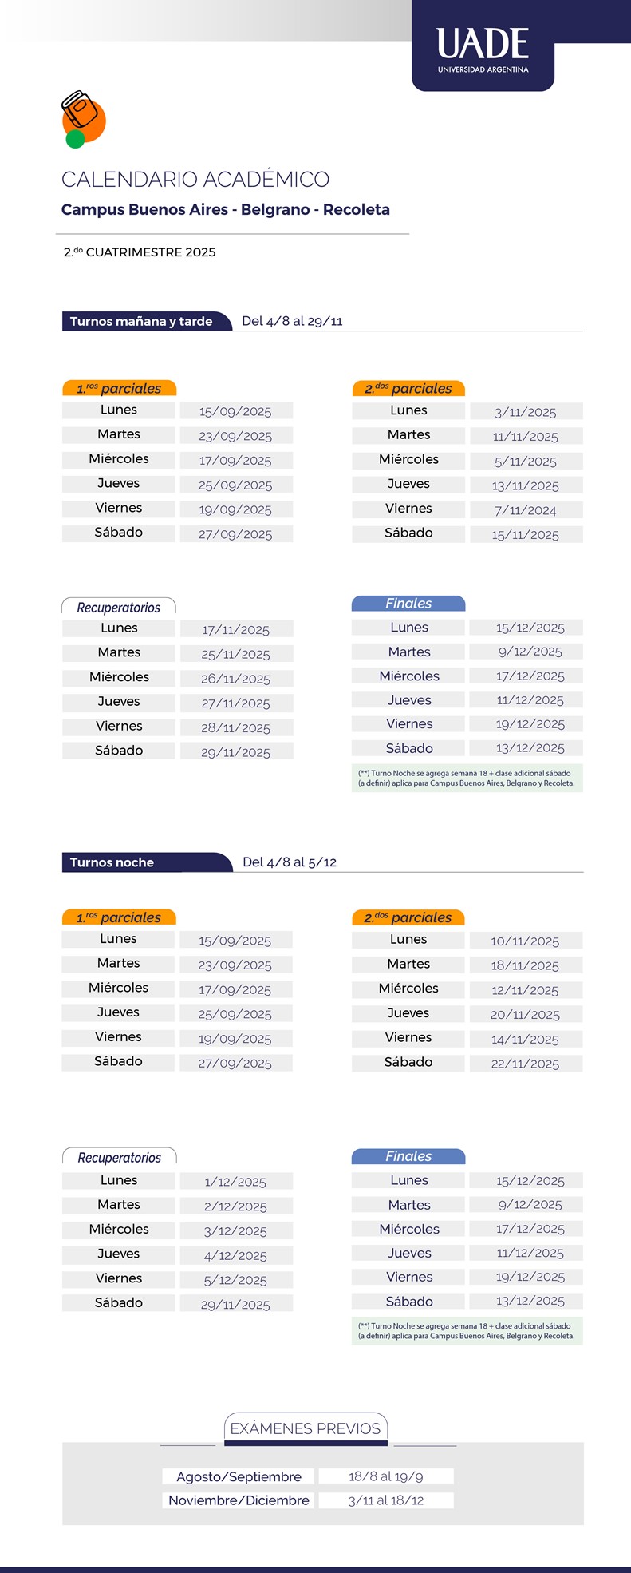Select the date cell "7/11/2024"
The image size is (631, 1573).
point(526,510)
